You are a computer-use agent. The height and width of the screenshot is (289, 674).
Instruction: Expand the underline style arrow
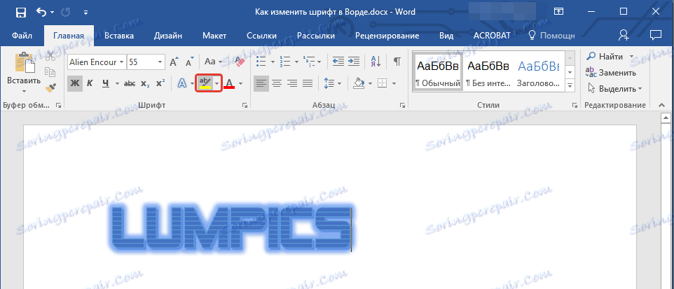(116, 83)
